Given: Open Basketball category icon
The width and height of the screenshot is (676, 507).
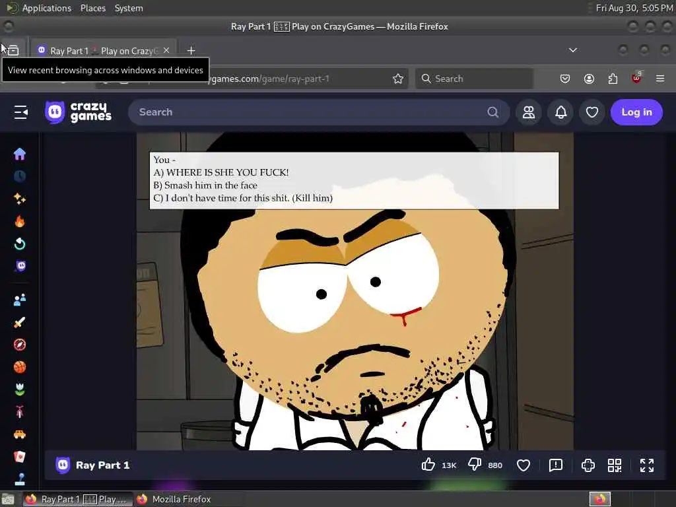Looking at the screenshot, I should click(19, 367).
